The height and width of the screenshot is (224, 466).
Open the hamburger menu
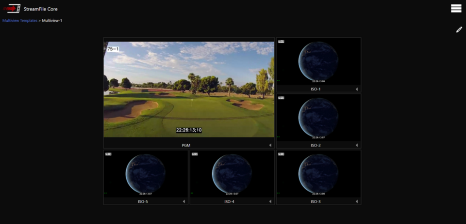[456, 8]
